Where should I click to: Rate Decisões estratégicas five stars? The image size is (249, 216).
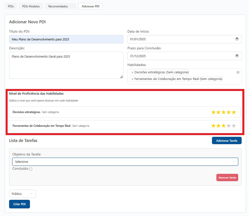tap(234, 112)
